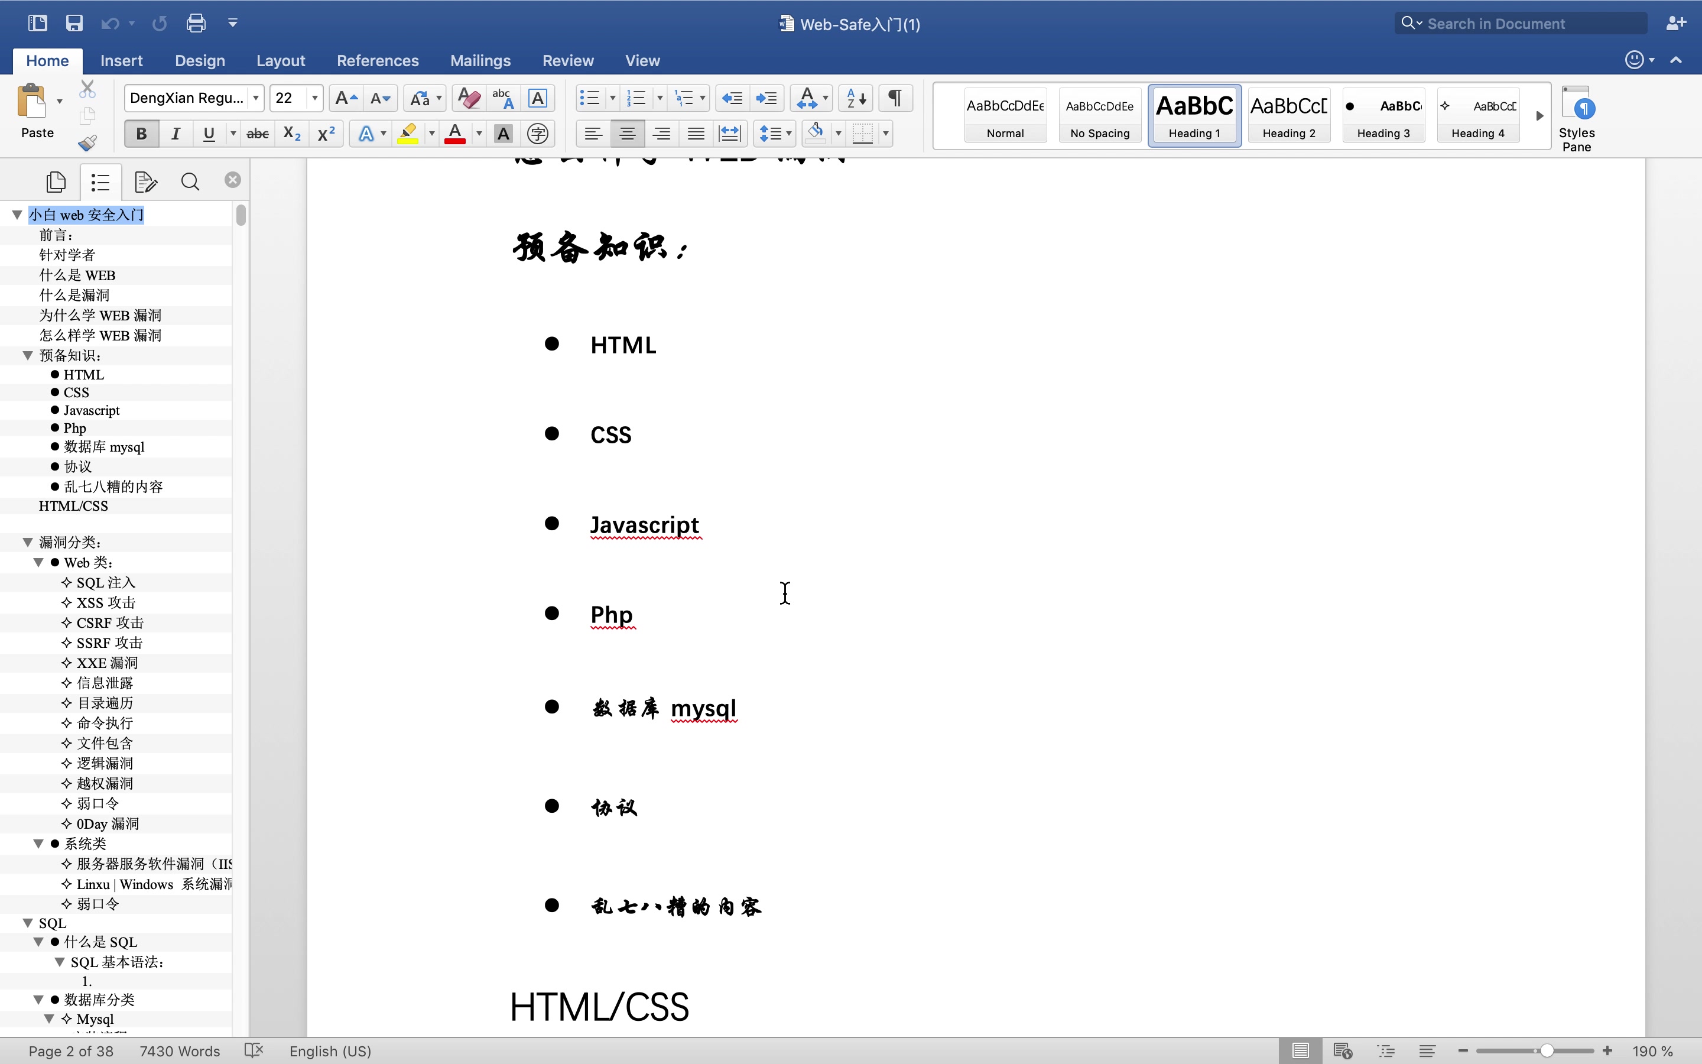
Task: Click Search in Document field
Action: click(x=1519, y=23)
